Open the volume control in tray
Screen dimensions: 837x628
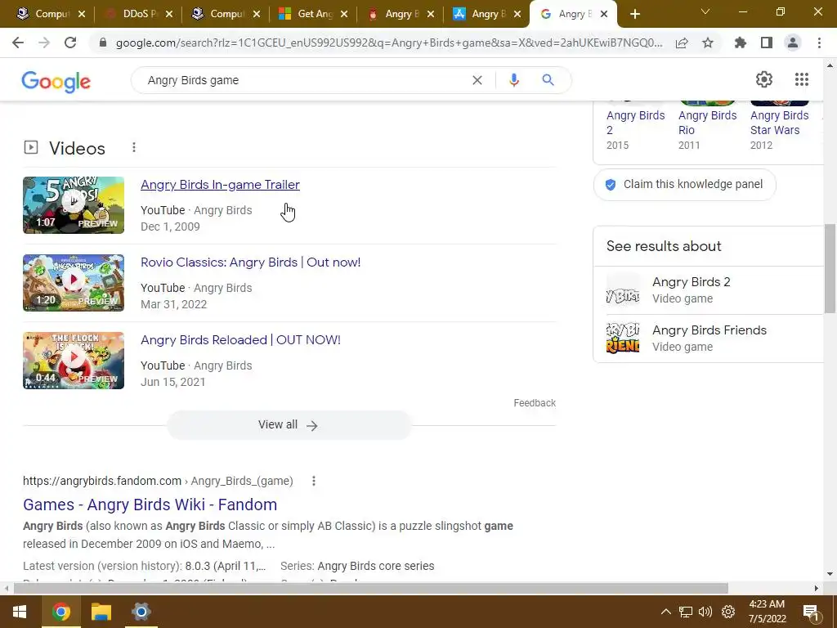705,612
